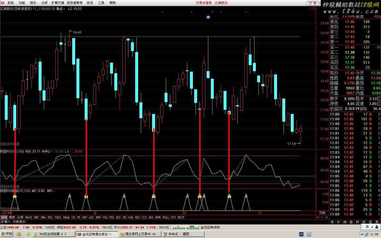The height and width of the screenshot is (238, 381).
Task: Select the TRIX indicator tab
Action: click(58, 217)
